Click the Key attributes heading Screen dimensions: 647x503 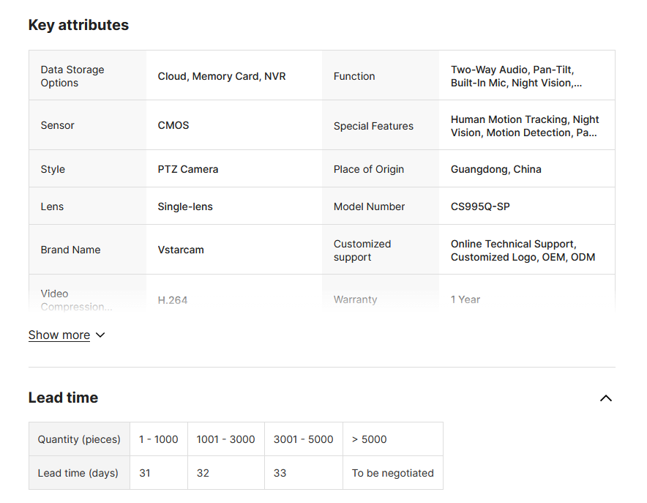(78, 25)
